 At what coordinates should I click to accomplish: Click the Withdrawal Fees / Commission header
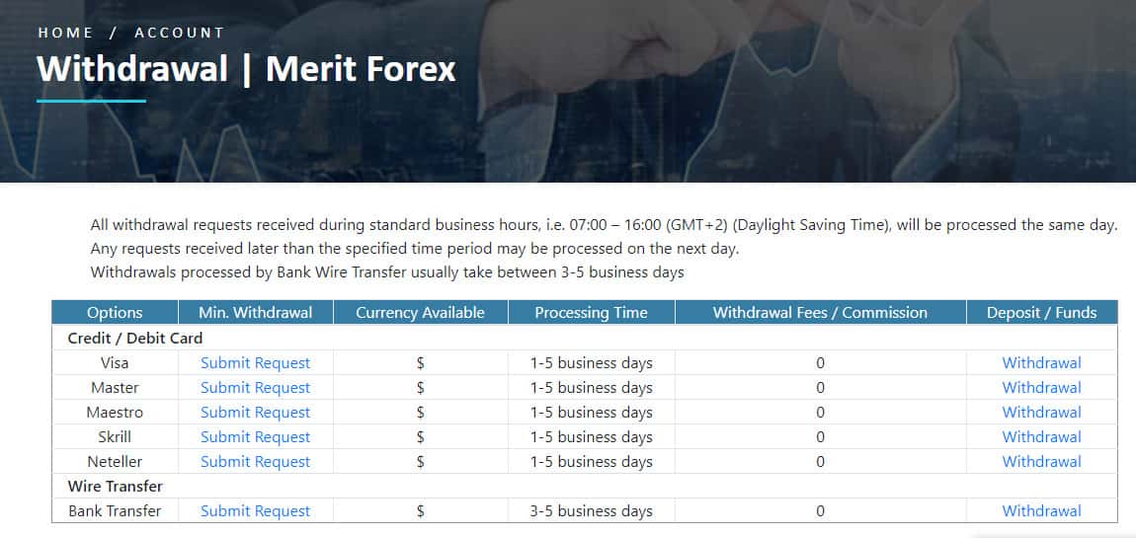point(820,313)
